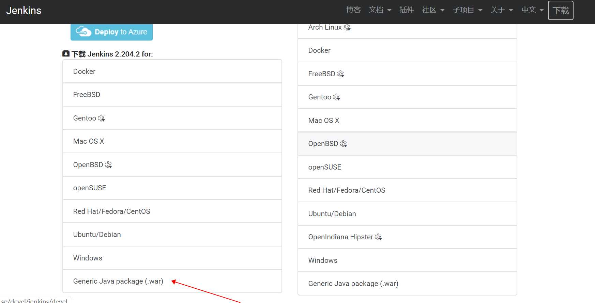Viewport: 595px width, 303px height.
Task: Click the gear icon next to Gentoo in left list
Action: [x=102, y=118]
